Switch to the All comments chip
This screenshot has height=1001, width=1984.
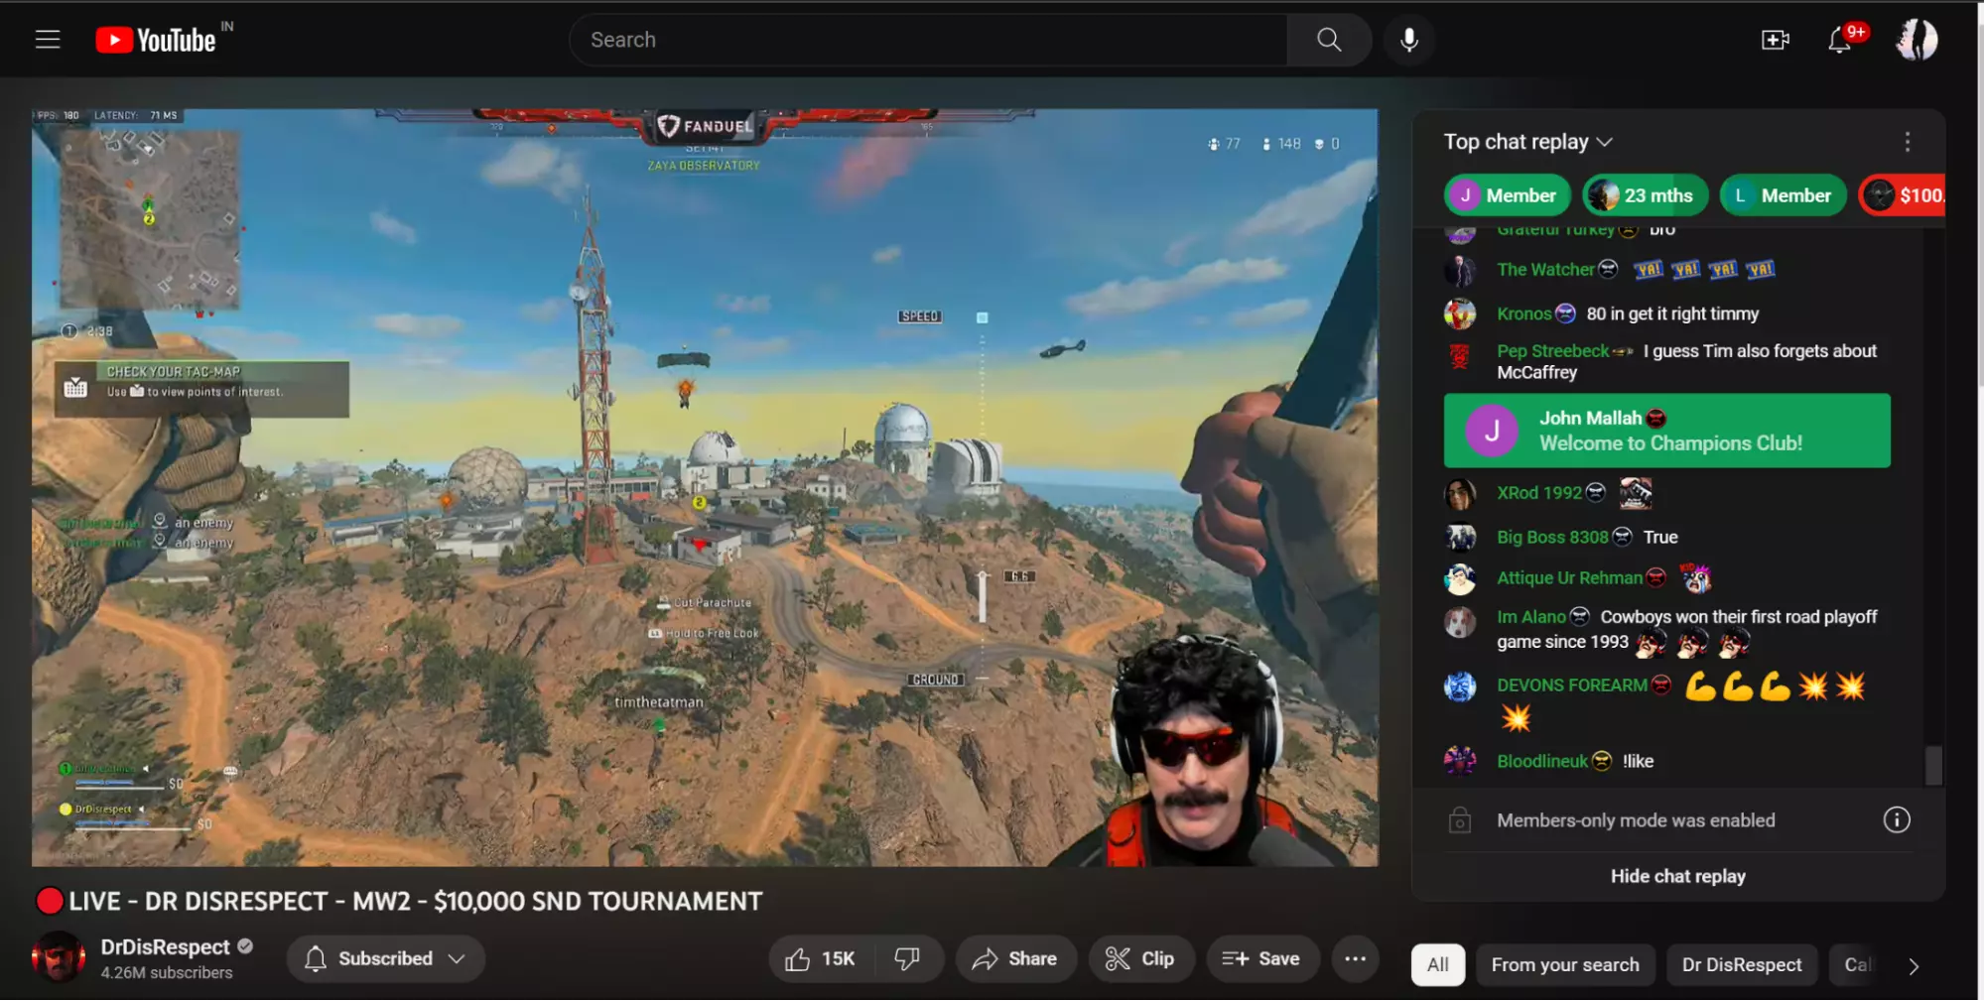(1437, 964)
